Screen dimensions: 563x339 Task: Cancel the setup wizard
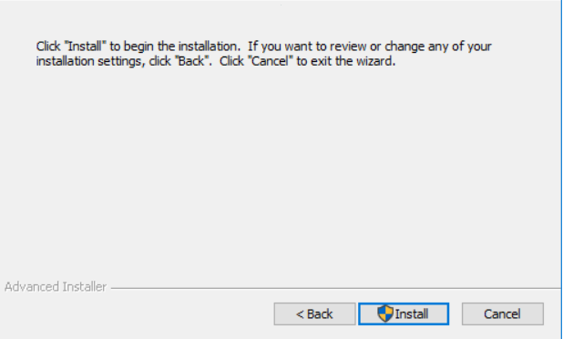(503, 313)
